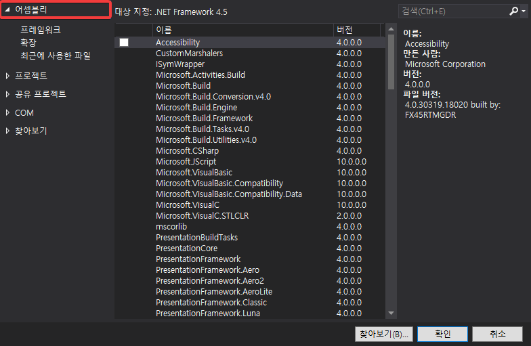Open the 프로젝트 category
The image size is (531, 346).
pos(31,76)
